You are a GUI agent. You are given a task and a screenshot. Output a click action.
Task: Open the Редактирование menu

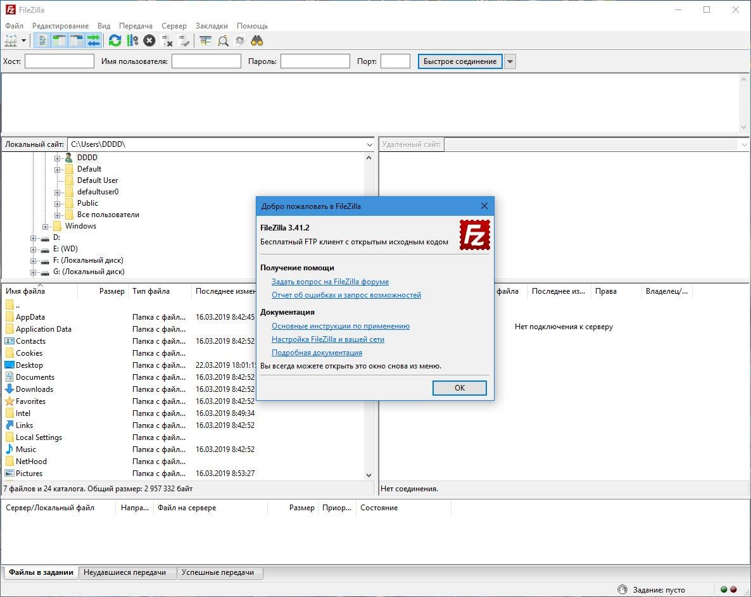tap(60, 26)
